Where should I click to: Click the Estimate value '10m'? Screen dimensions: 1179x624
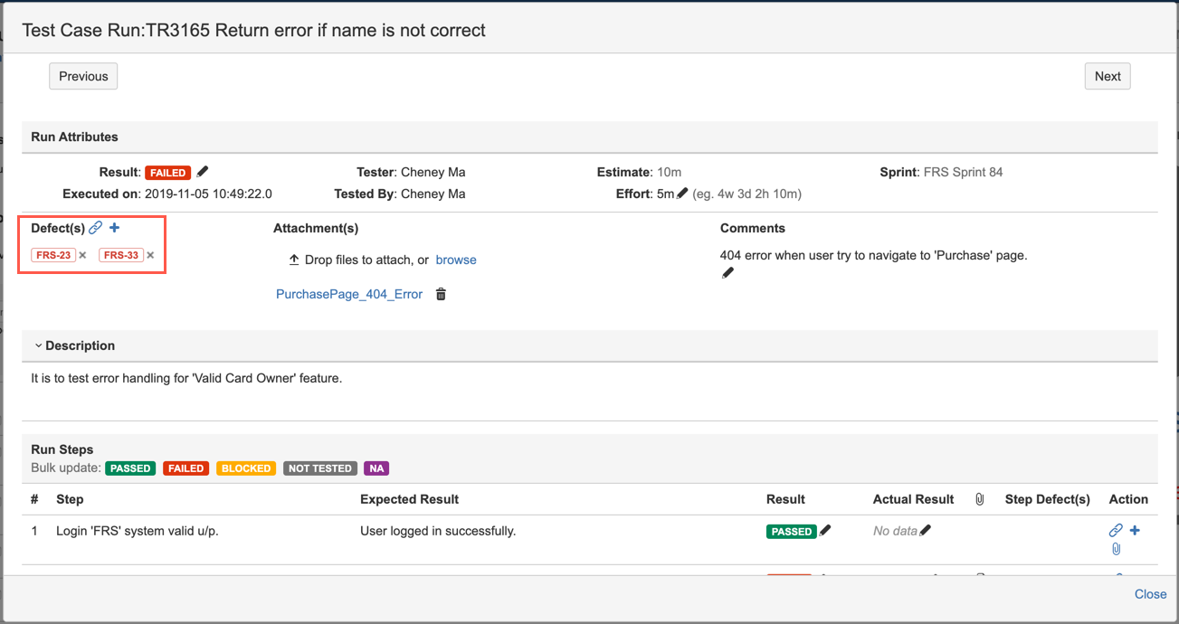(x=670, y=172)
